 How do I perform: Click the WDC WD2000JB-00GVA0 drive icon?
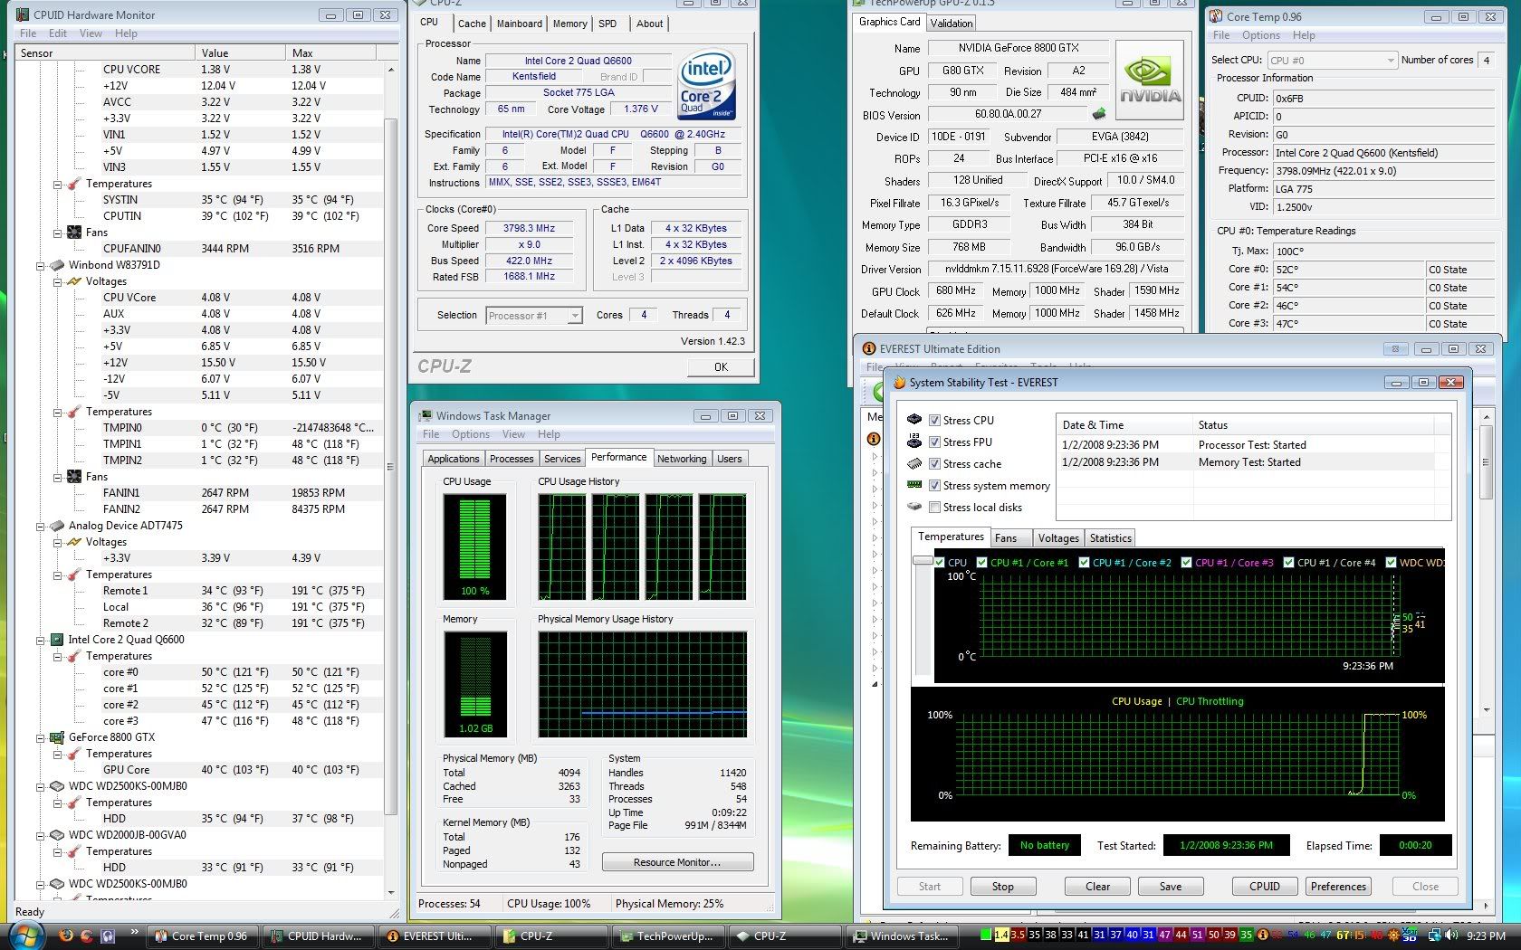click(x=57, y=835)
